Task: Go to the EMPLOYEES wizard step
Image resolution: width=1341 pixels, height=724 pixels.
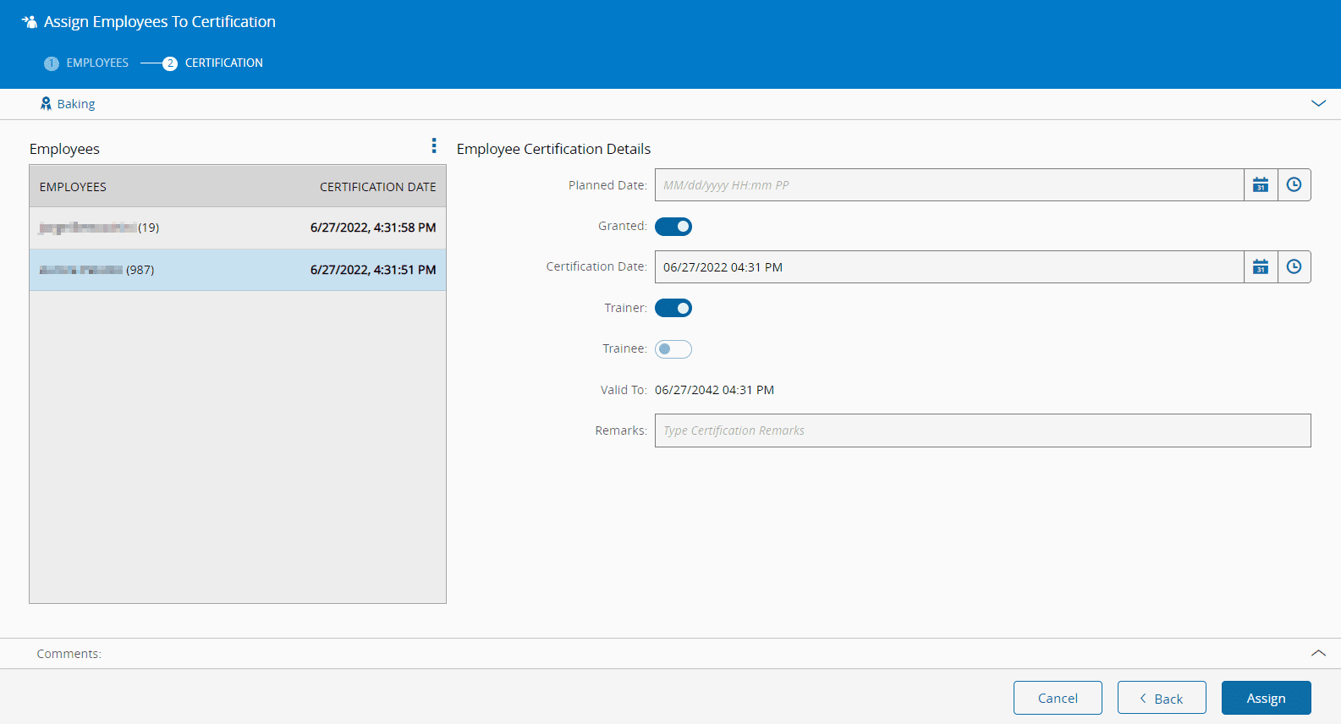Action: [x=97, y=63]
